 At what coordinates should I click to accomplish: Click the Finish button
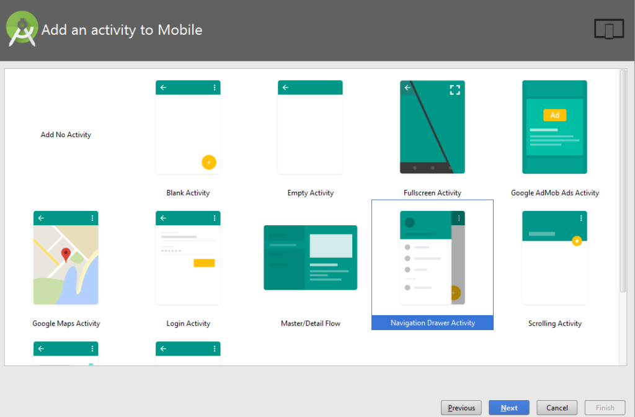pyautogui.click(x=605, y=408)
